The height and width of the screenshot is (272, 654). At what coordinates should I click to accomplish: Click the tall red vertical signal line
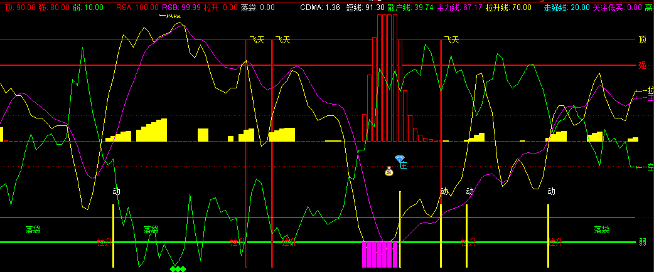(x=272, y=150)
